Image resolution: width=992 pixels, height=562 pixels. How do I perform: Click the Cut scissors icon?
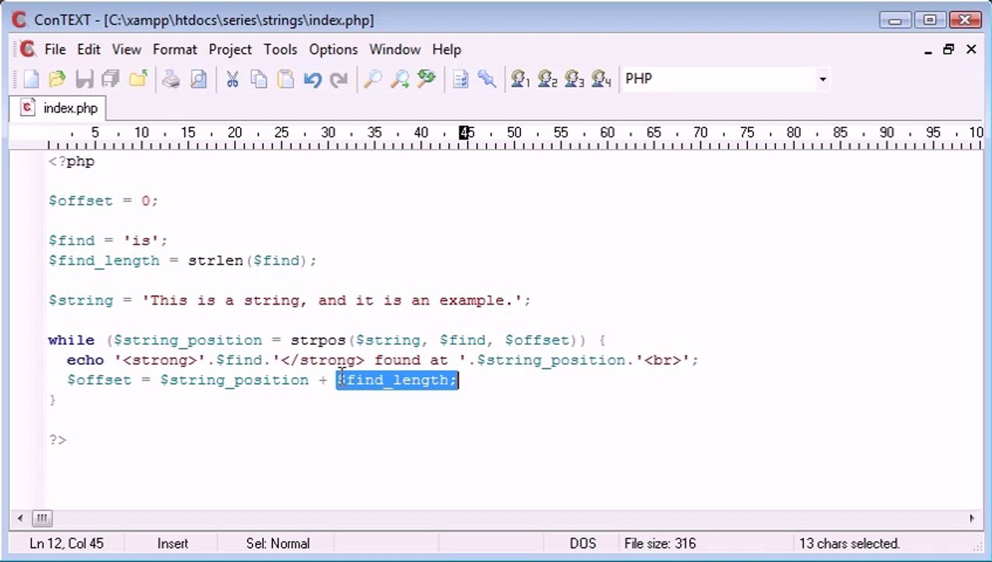[x=232, y=79]
